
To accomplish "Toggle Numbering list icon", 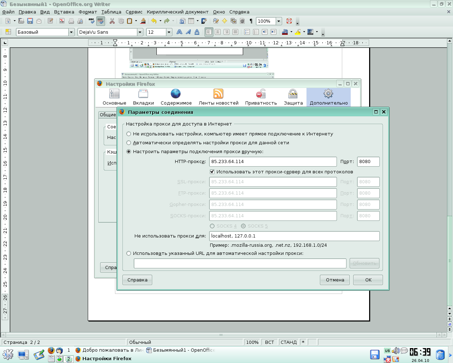I will tap(247, 32).
